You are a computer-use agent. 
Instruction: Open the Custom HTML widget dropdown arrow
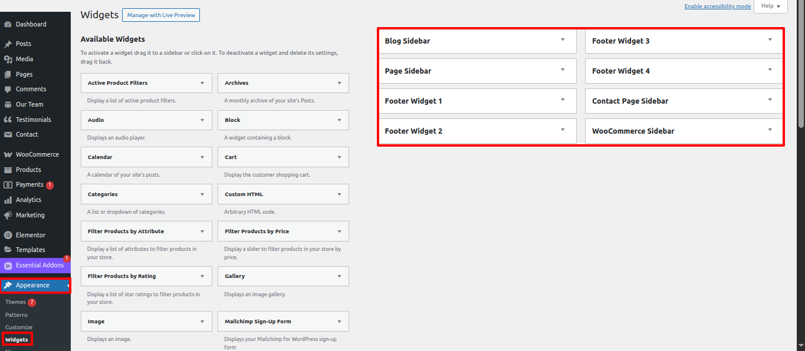(339, 194)
